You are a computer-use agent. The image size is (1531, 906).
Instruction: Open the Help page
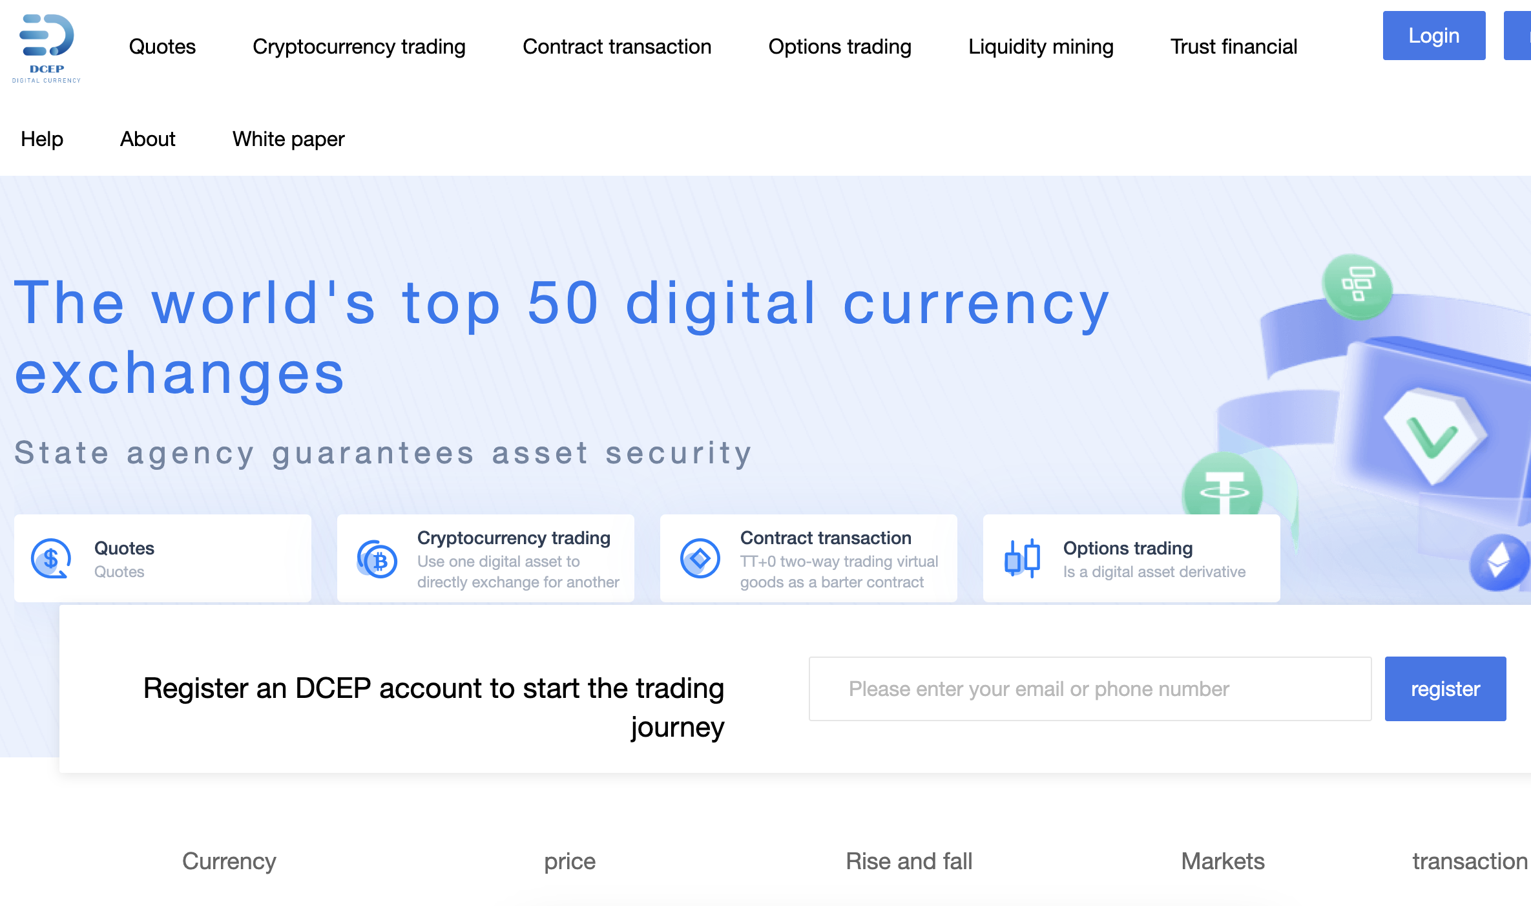tap(41, 138)
